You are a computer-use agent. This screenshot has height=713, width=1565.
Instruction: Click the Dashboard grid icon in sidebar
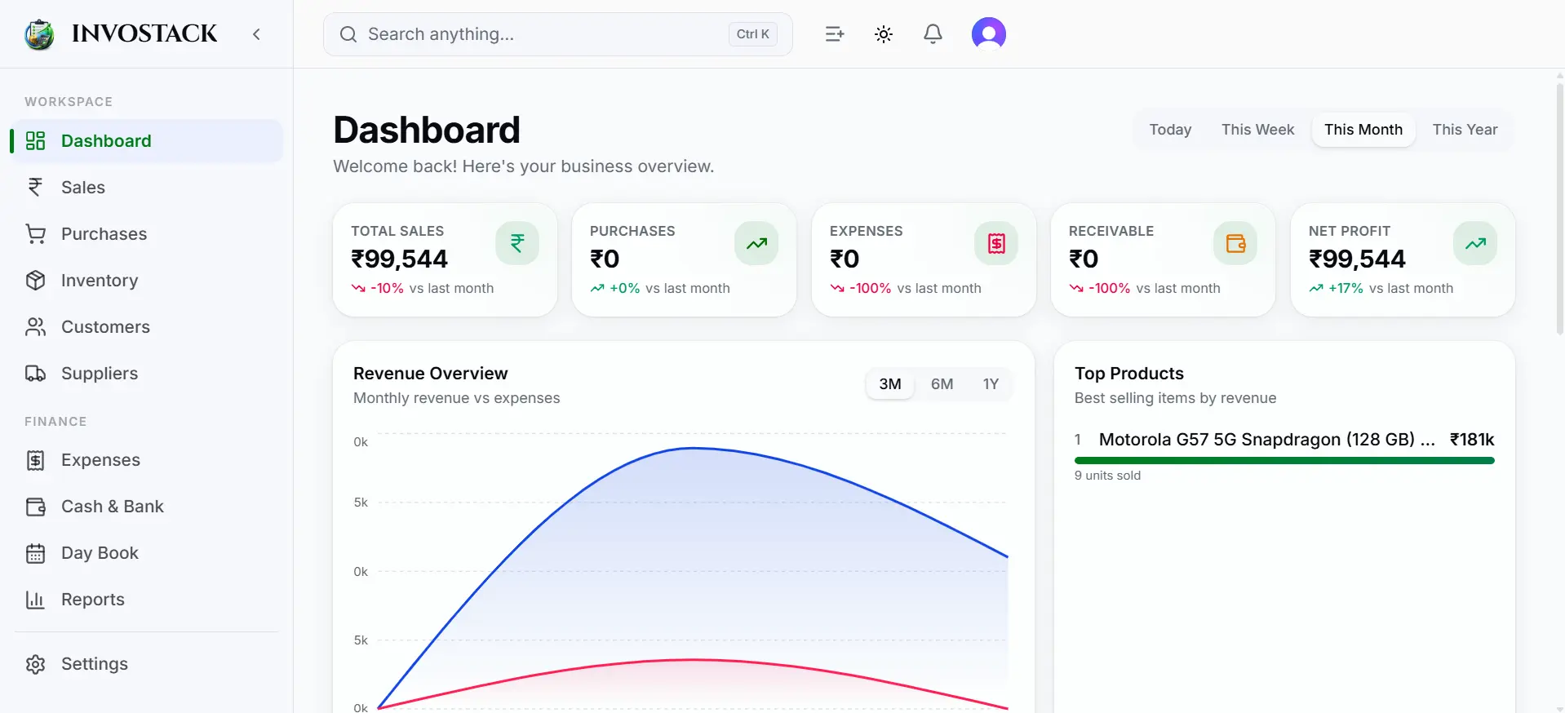(35, 141)
